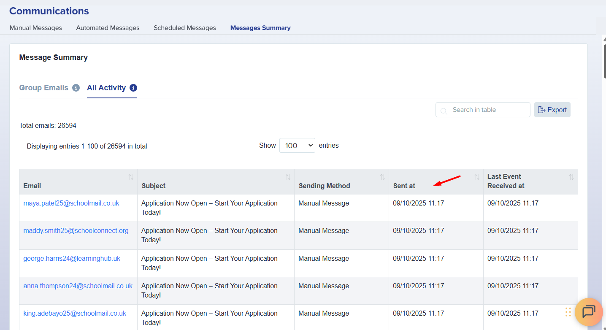Open the Show entries dropdown

(297, 146)
